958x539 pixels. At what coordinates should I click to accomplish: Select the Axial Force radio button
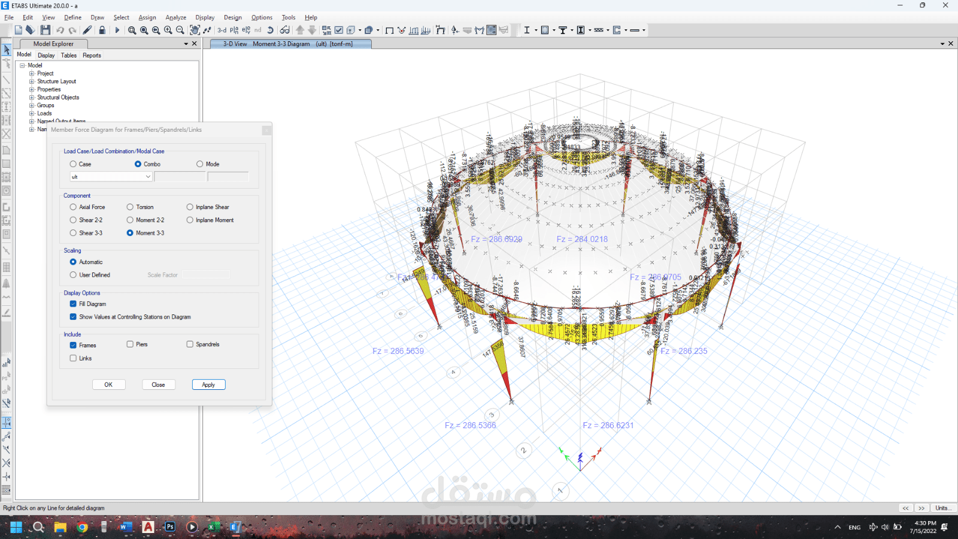(73, 207)
